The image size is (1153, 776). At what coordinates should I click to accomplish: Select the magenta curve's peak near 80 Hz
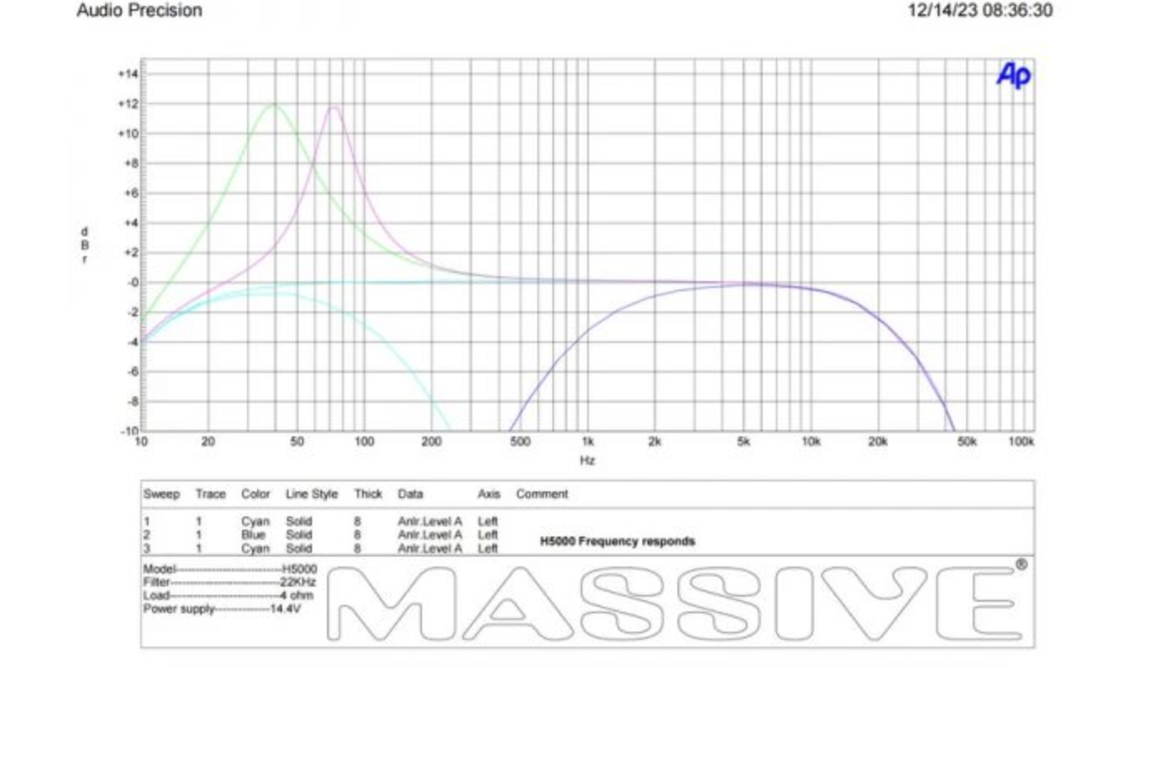[334, 108]
